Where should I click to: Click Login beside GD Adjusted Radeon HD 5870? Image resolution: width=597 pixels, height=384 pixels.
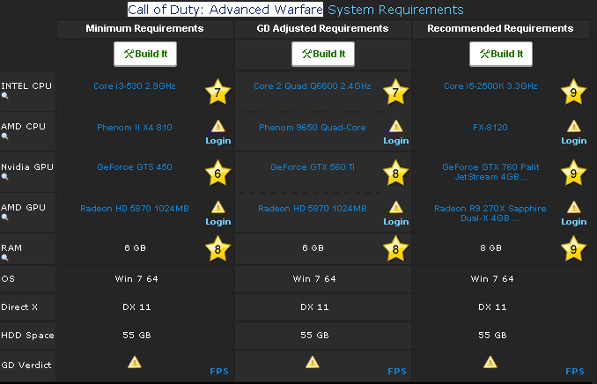[396, 222]
